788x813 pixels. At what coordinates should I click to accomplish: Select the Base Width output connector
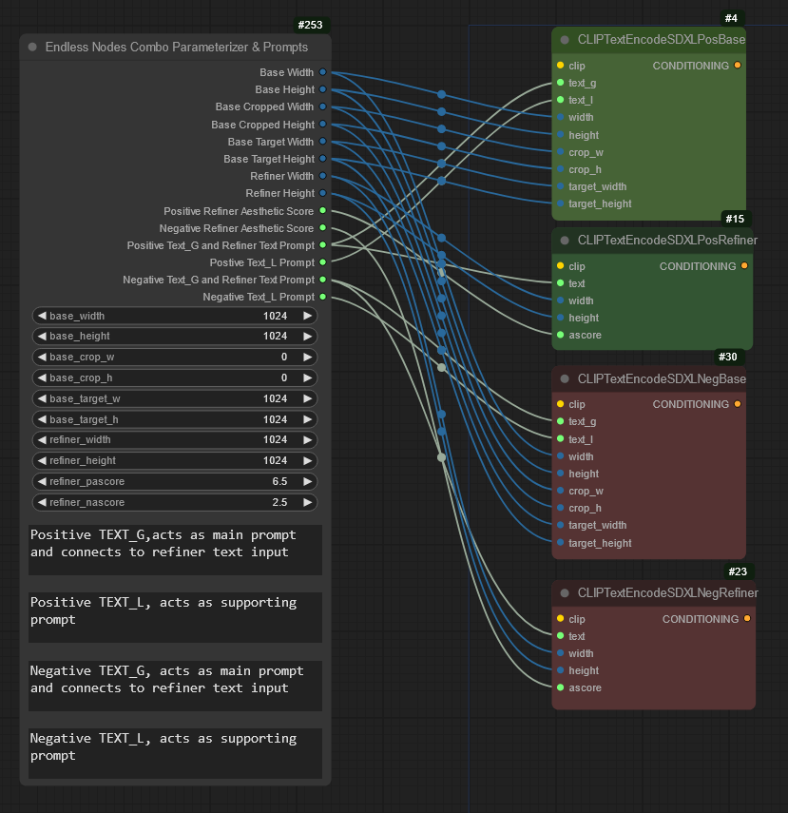pos(323,71)
